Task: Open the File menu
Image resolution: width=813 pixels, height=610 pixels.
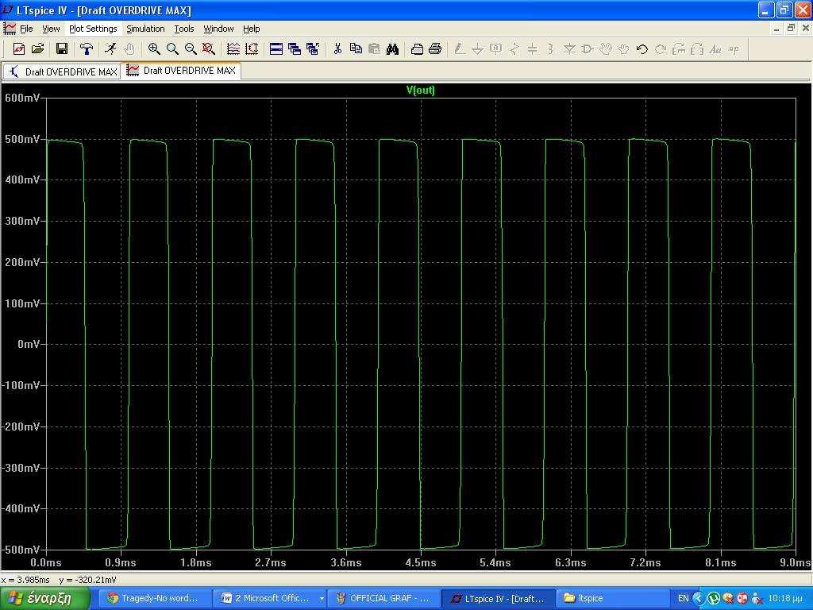Action: coord(26,29)
